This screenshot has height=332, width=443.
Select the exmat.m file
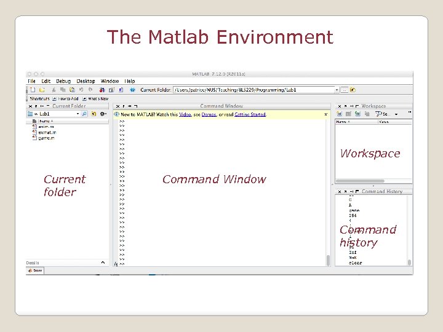pyautogui.click(x=44, y=132)
